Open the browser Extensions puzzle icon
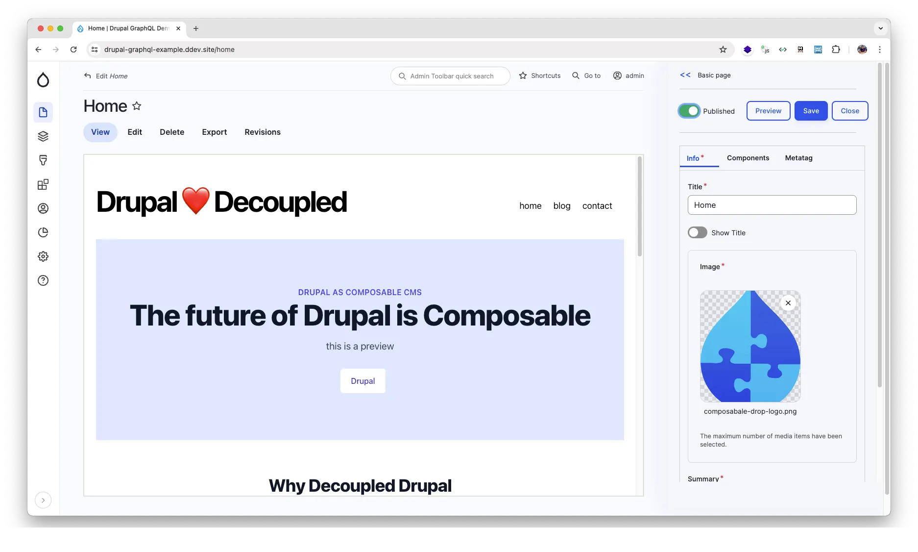 836,50
